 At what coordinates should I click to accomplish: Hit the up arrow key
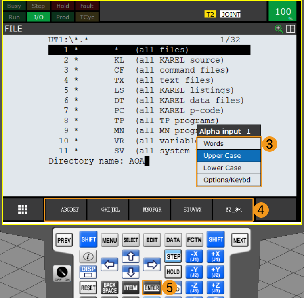click(131, 256)
